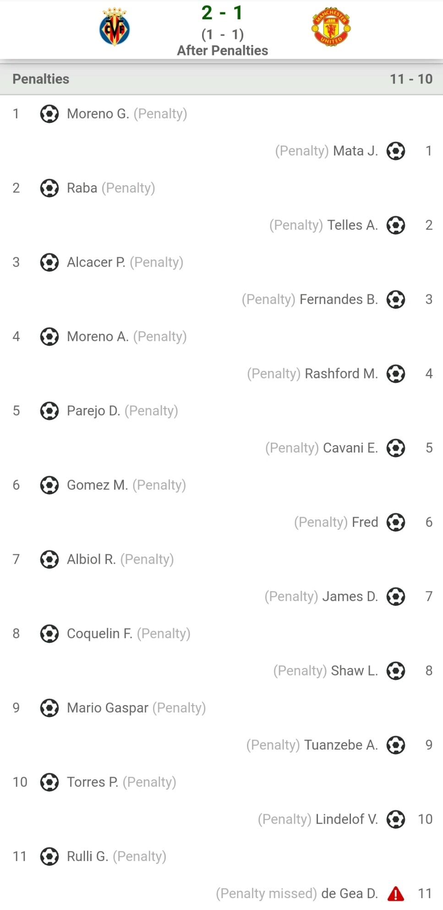The width and height of the screenshot is (443, 910).
Task: Click the ball icon next to Lindelof V.
Action: (396, 819)
